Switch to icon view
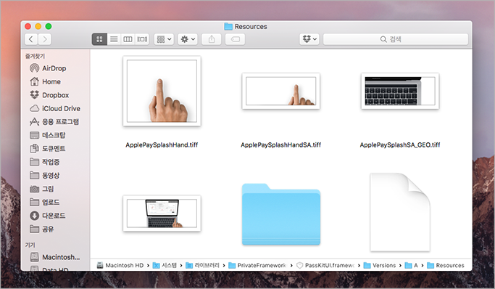 click(99, 39)
